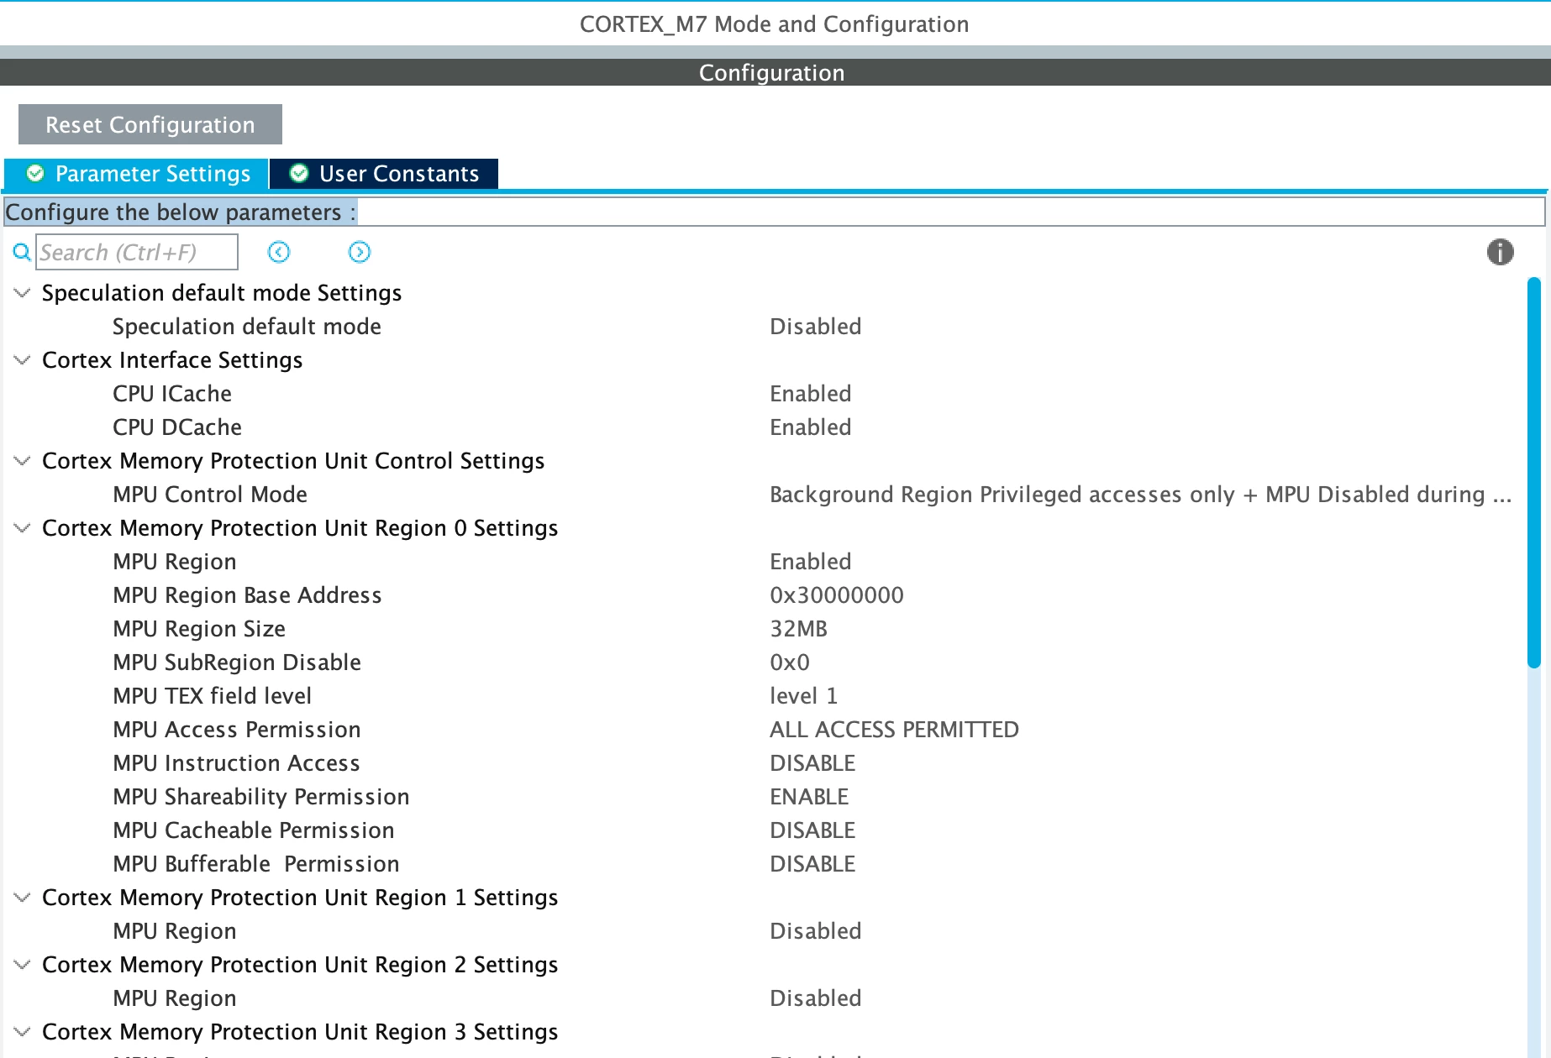The image size is (1551, 1058).
Task: Select MPU Shareability Permission label
Action: (x=261, y=797)
